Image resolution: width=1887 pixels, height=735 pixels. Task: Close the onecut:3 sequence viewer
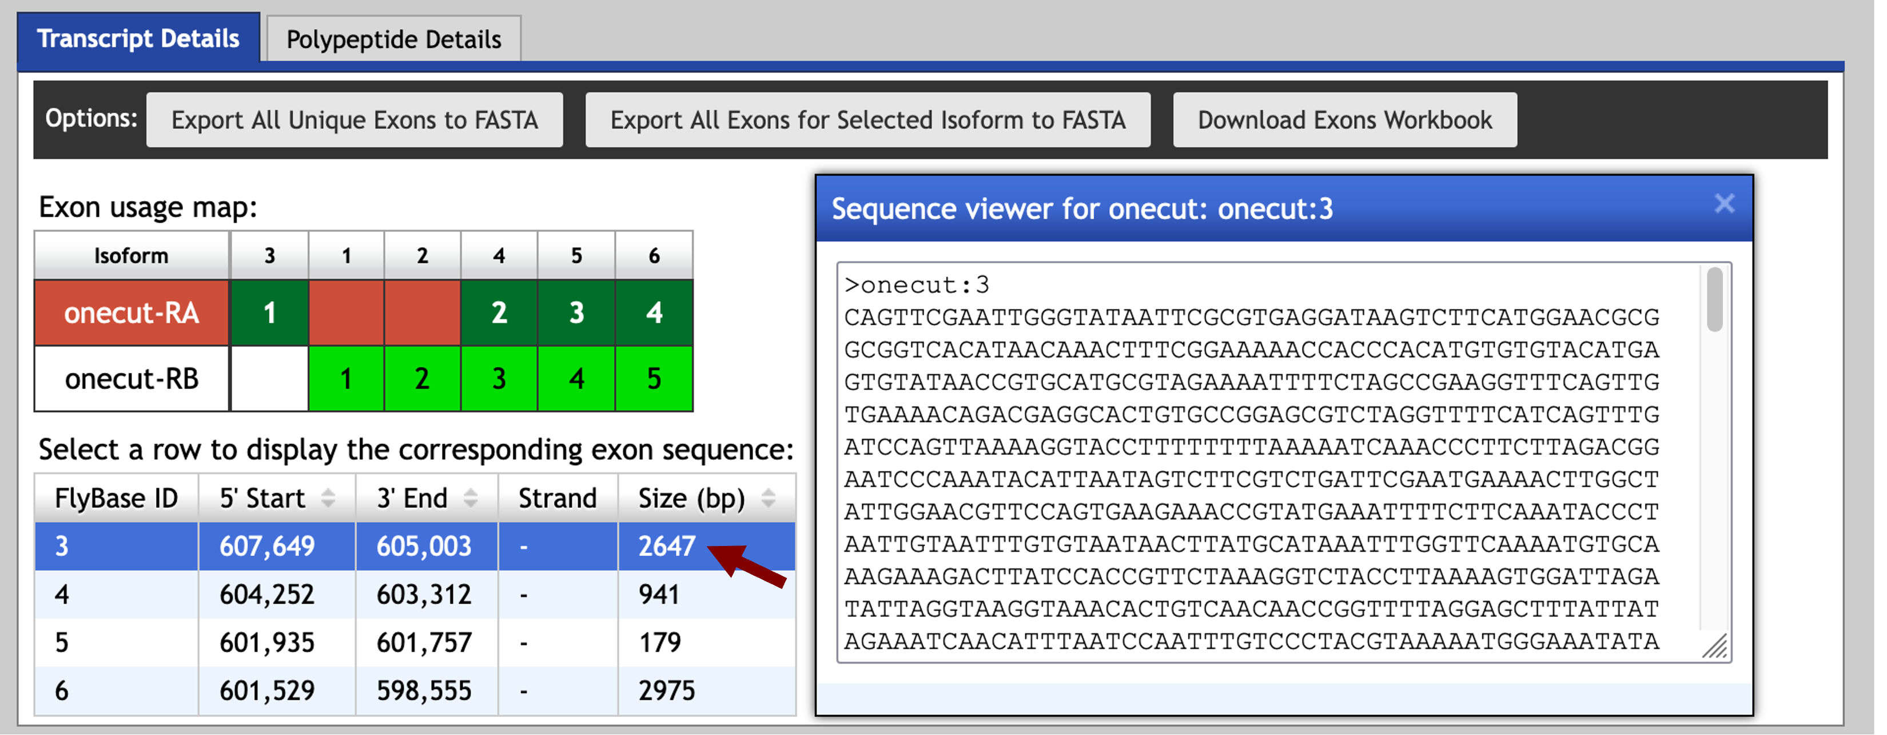1725,203
